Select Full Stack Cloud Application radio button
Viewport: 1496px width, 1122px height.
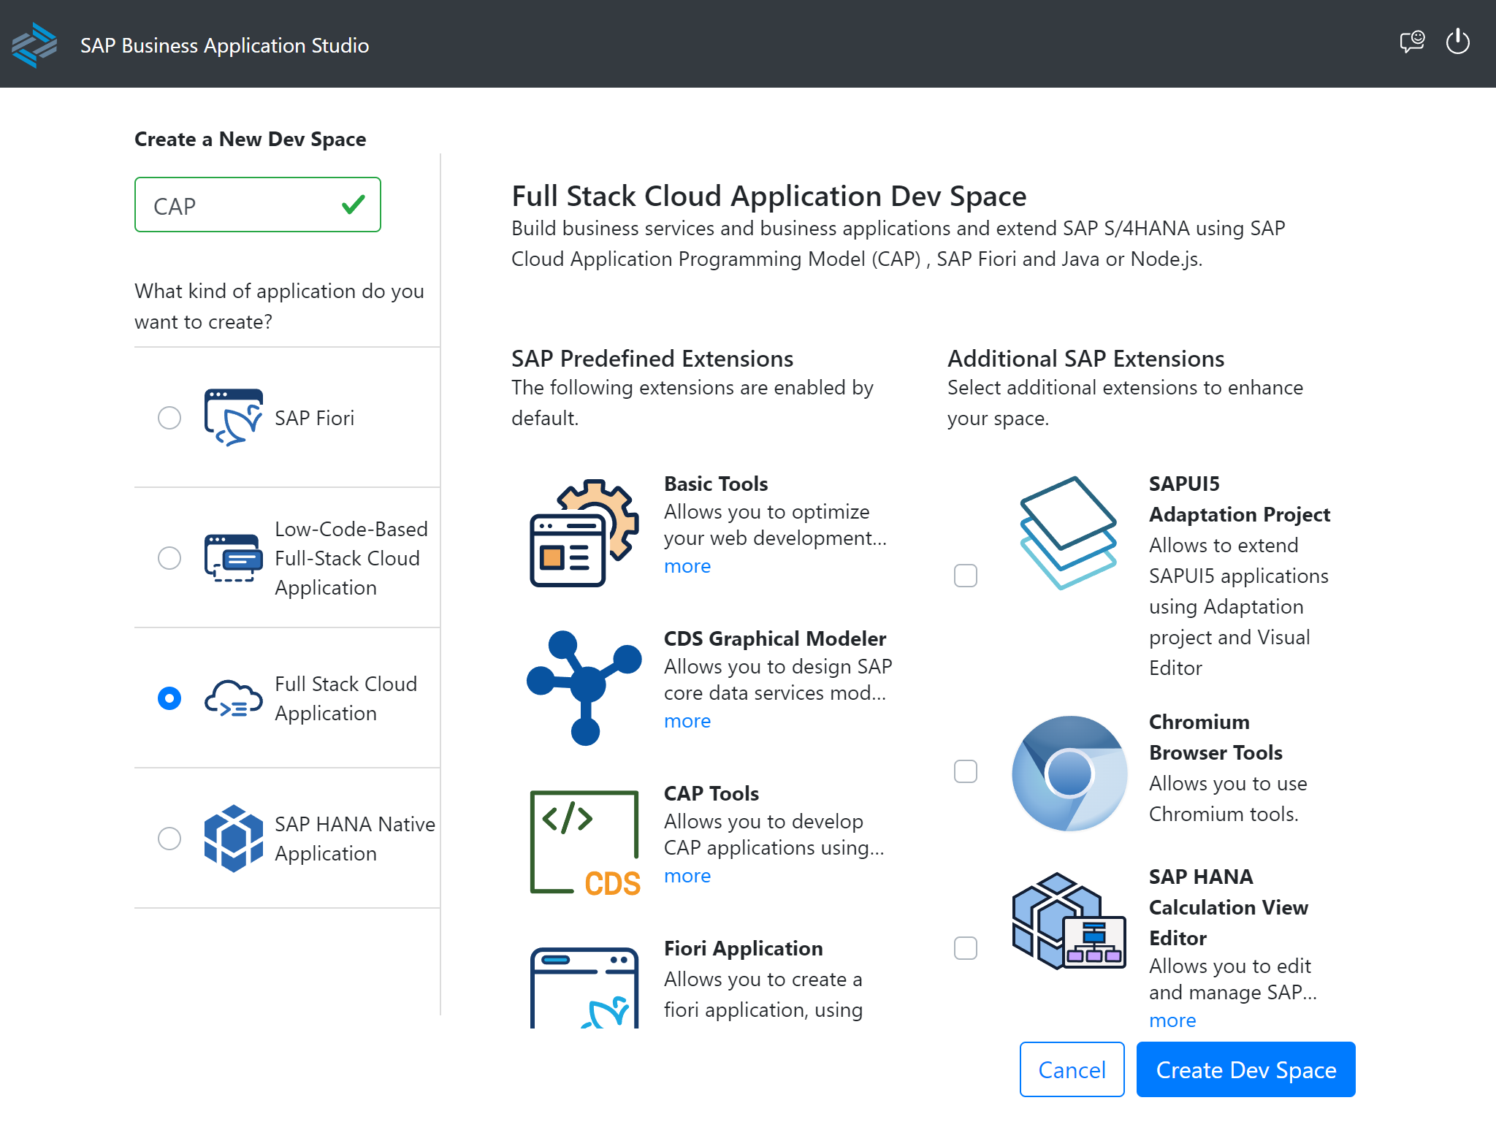tap(169, 698)
